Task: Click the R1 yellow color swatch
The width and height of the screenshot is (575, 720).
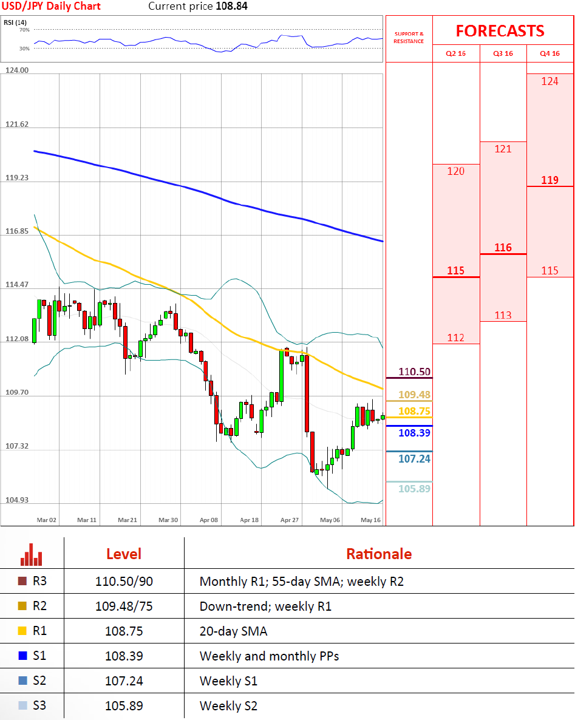Action: point(22,631)
